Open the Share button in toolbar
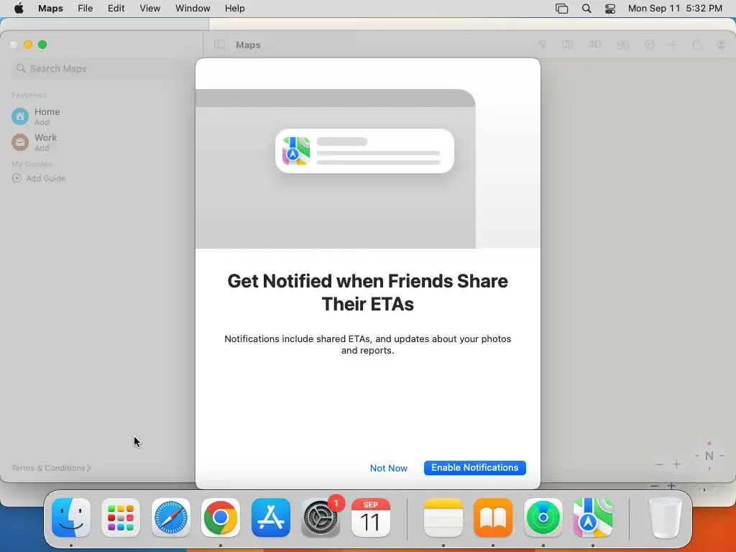This screenshot has height=552, width=736. pyautogui.click(x=697, y=45)
